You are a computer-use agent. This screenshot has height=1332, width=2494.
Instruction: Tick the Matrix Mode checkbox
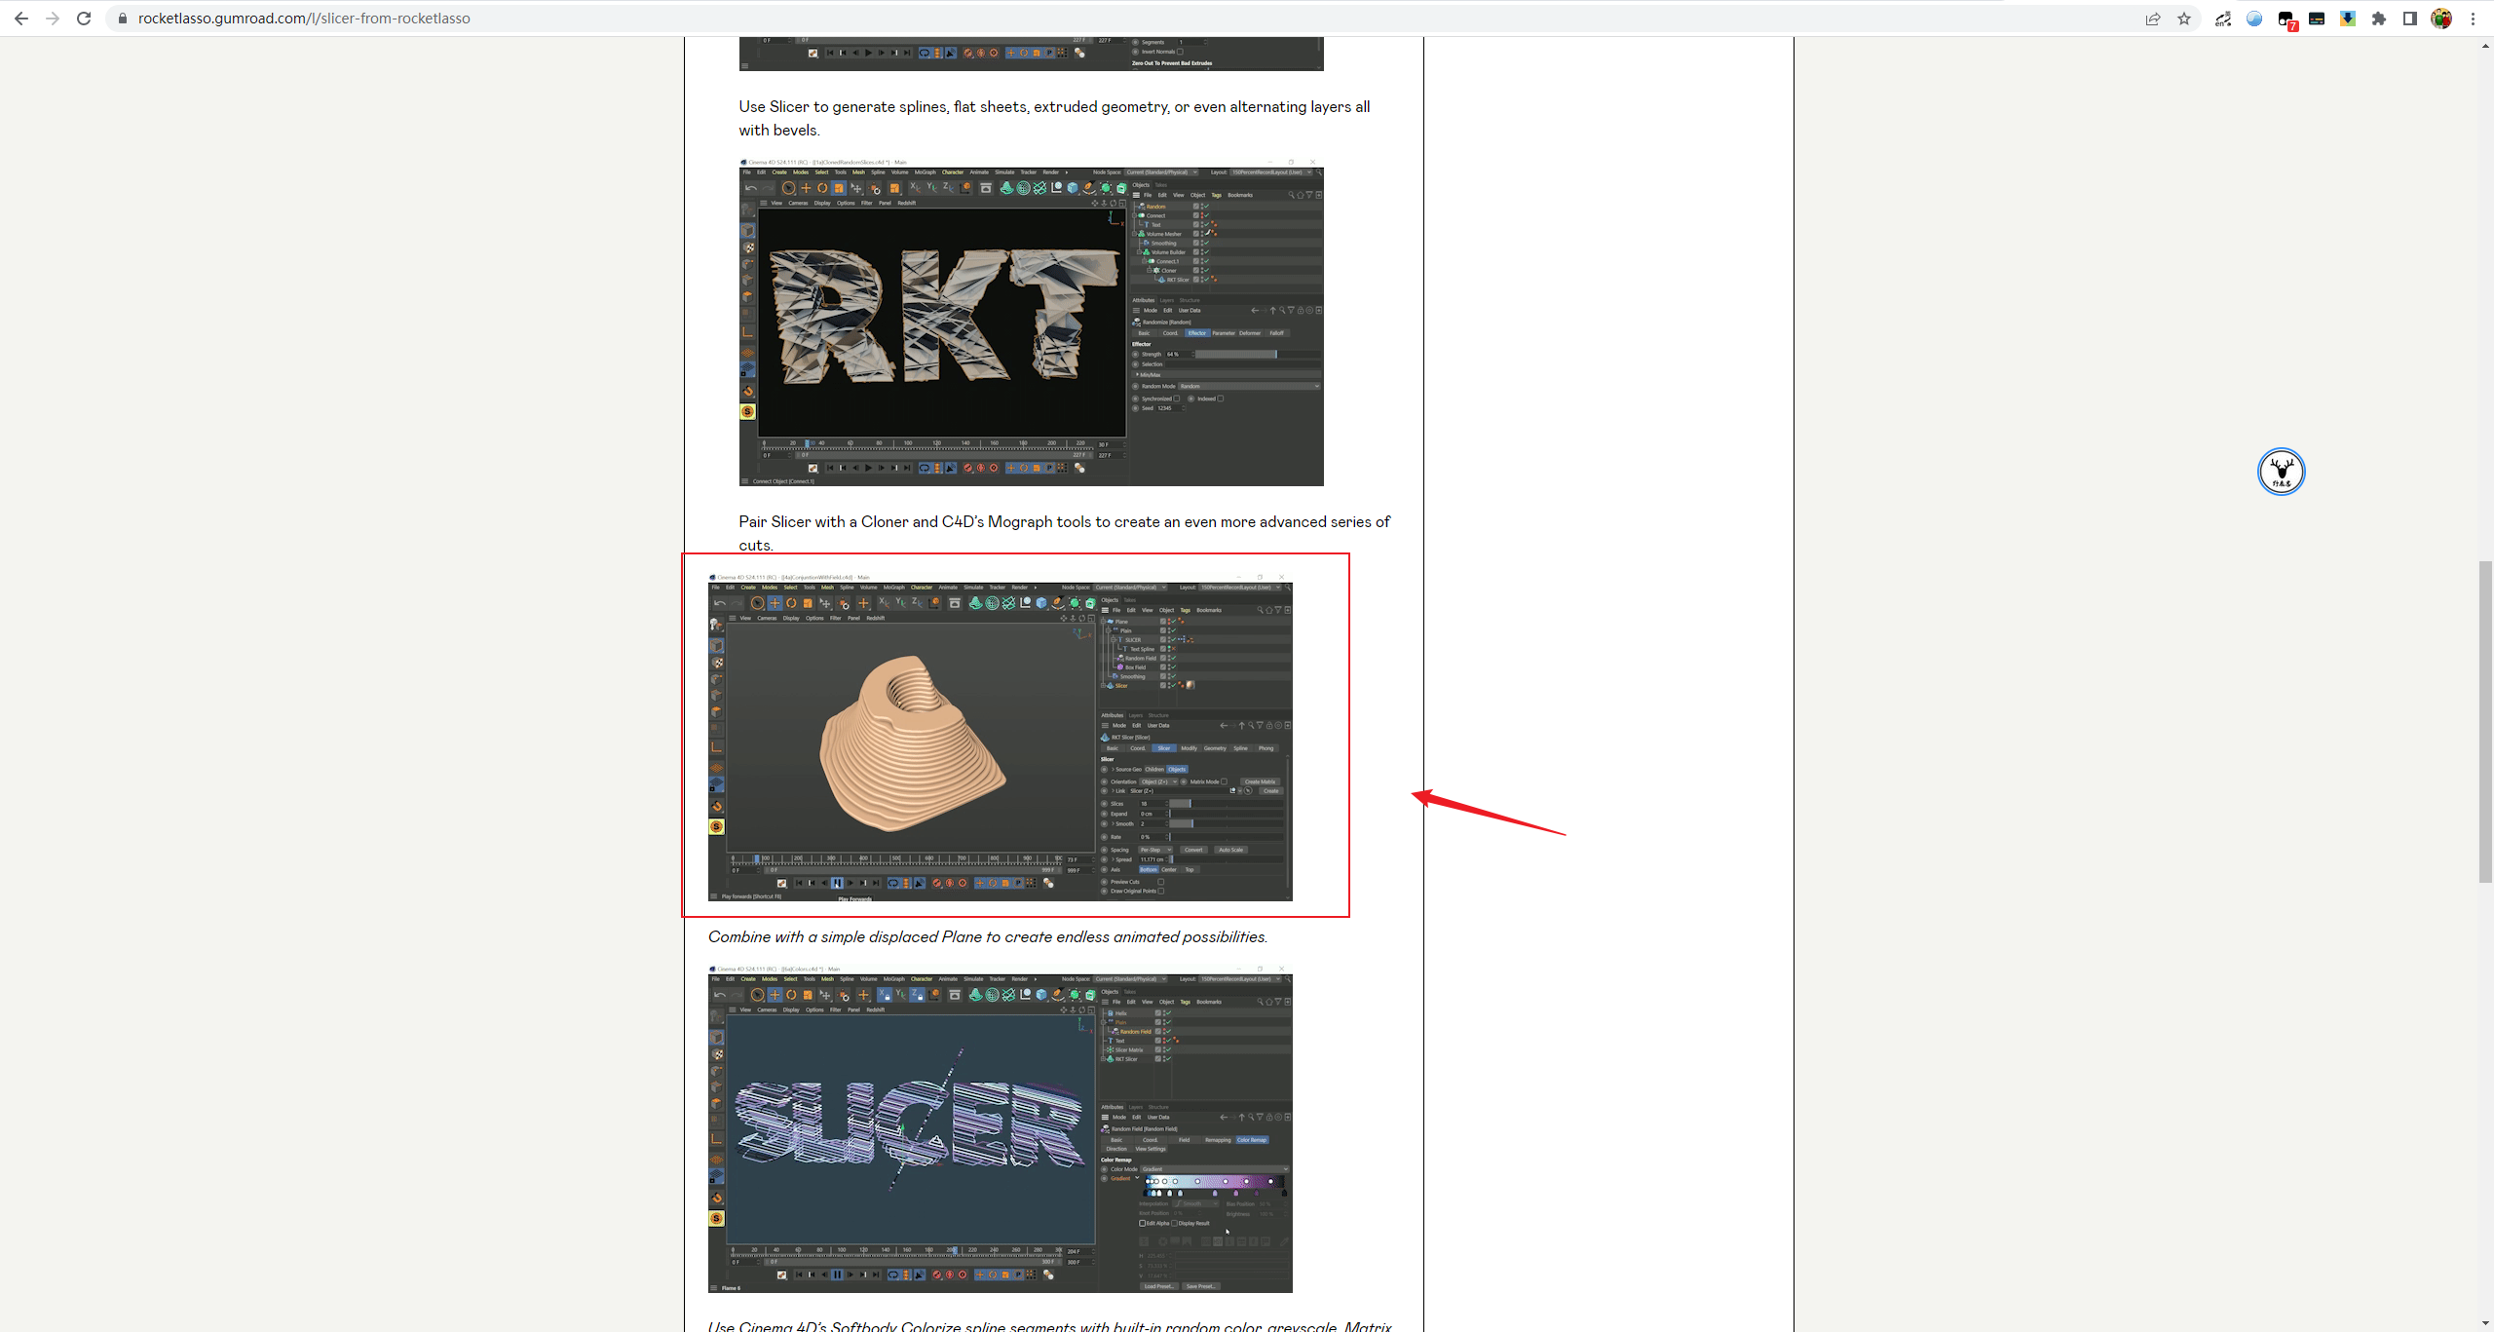coord(1225,781)
